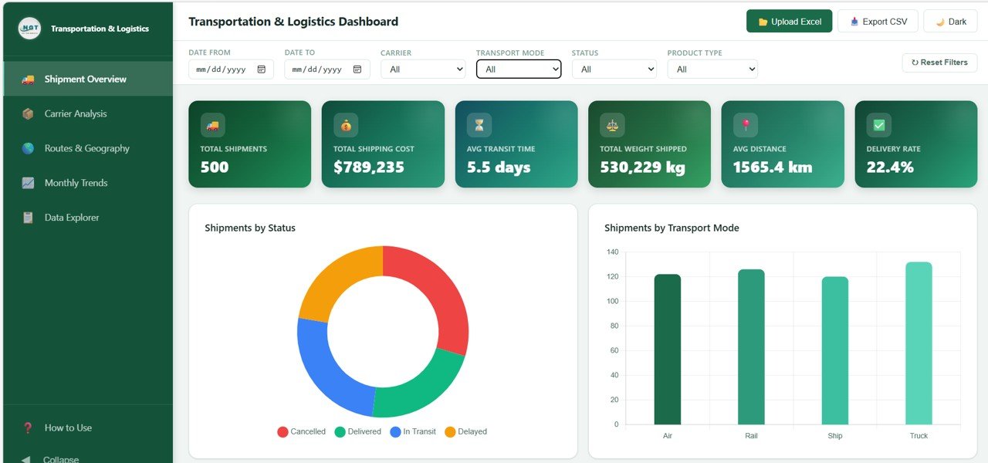This screenshot has width=988, height=463.
Task: Click the hourglass icon on Avg Transit Time card
Action: click(479, 125)
